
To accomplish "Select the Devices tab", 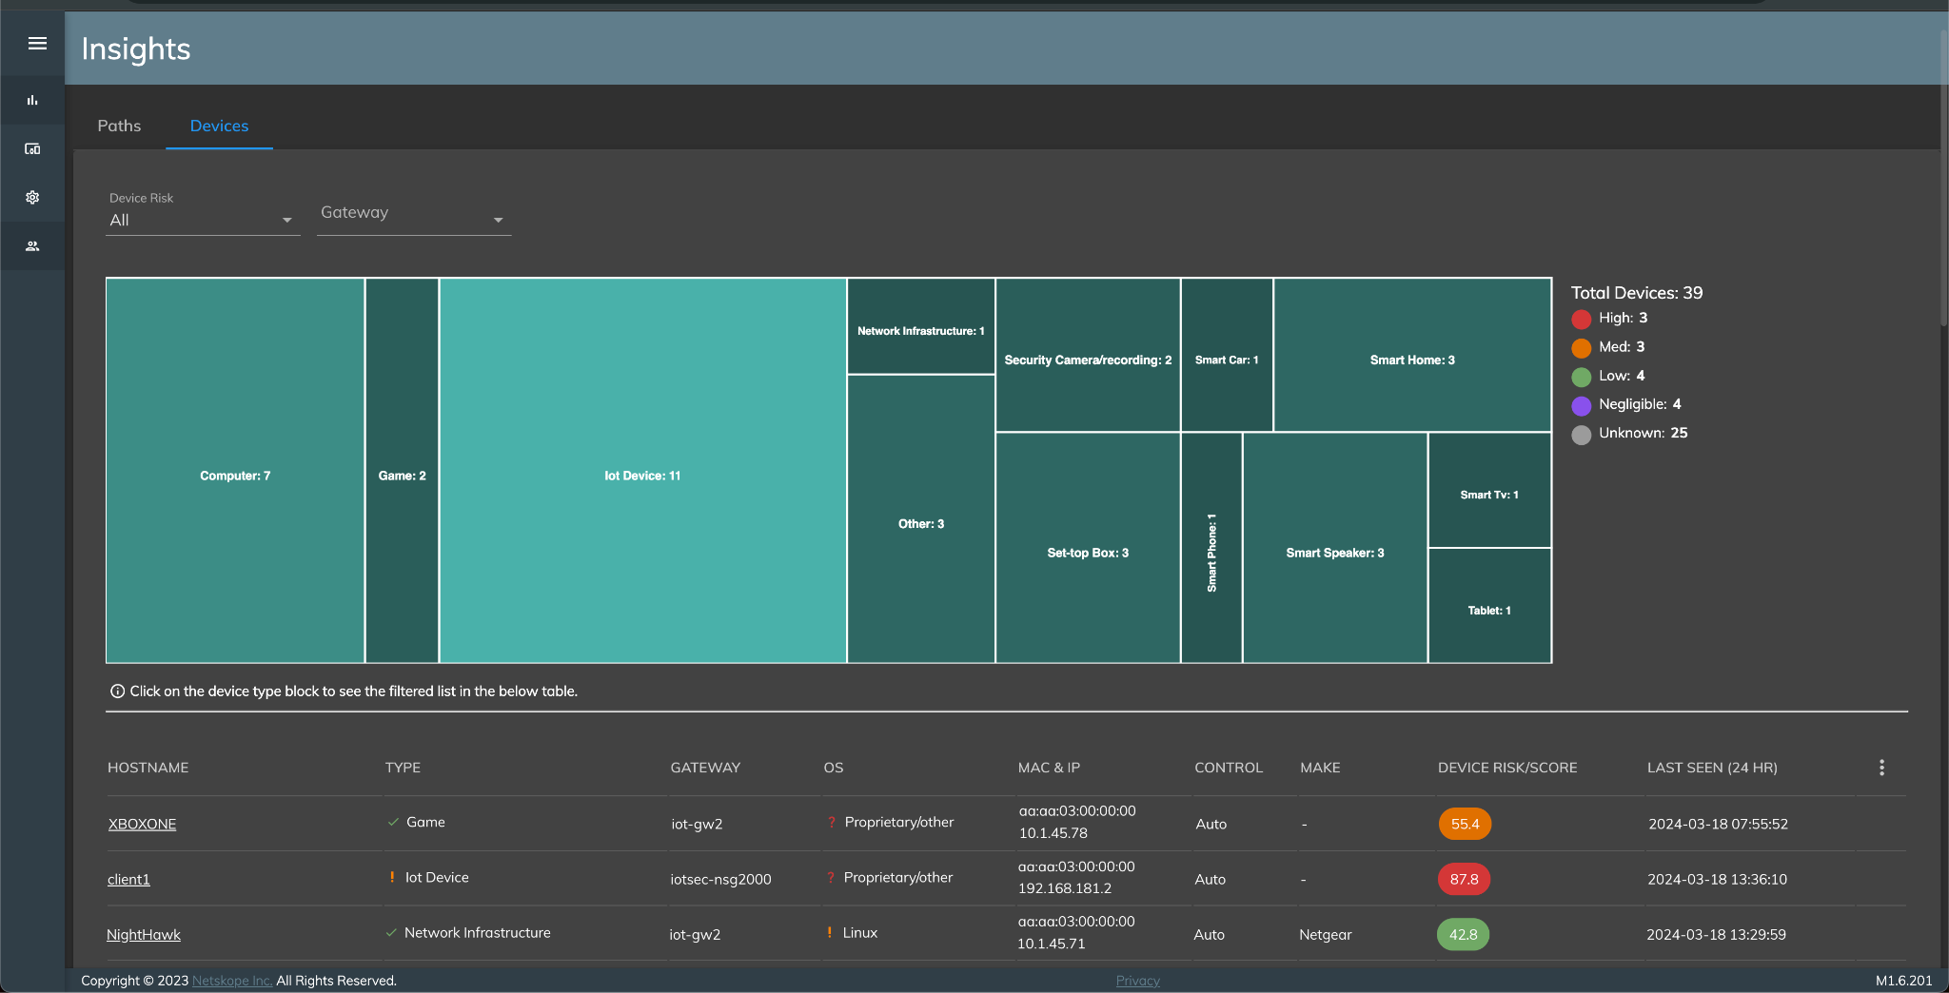I will click(219, 126).
